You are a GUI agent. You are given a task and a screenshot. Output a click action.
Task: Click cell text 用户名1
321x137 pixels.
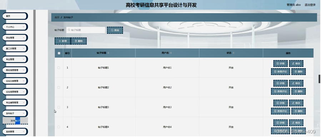tap(167, 68)
